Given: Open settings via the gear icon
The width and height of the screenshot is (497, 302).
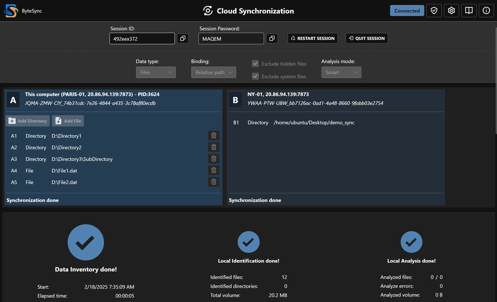Looking at the screenshot, I should [452, 11].
